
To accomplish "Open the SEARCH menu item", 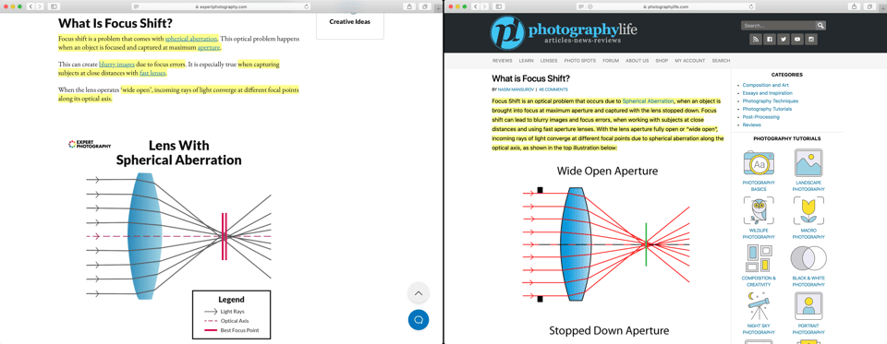I will tap(721, 61).
